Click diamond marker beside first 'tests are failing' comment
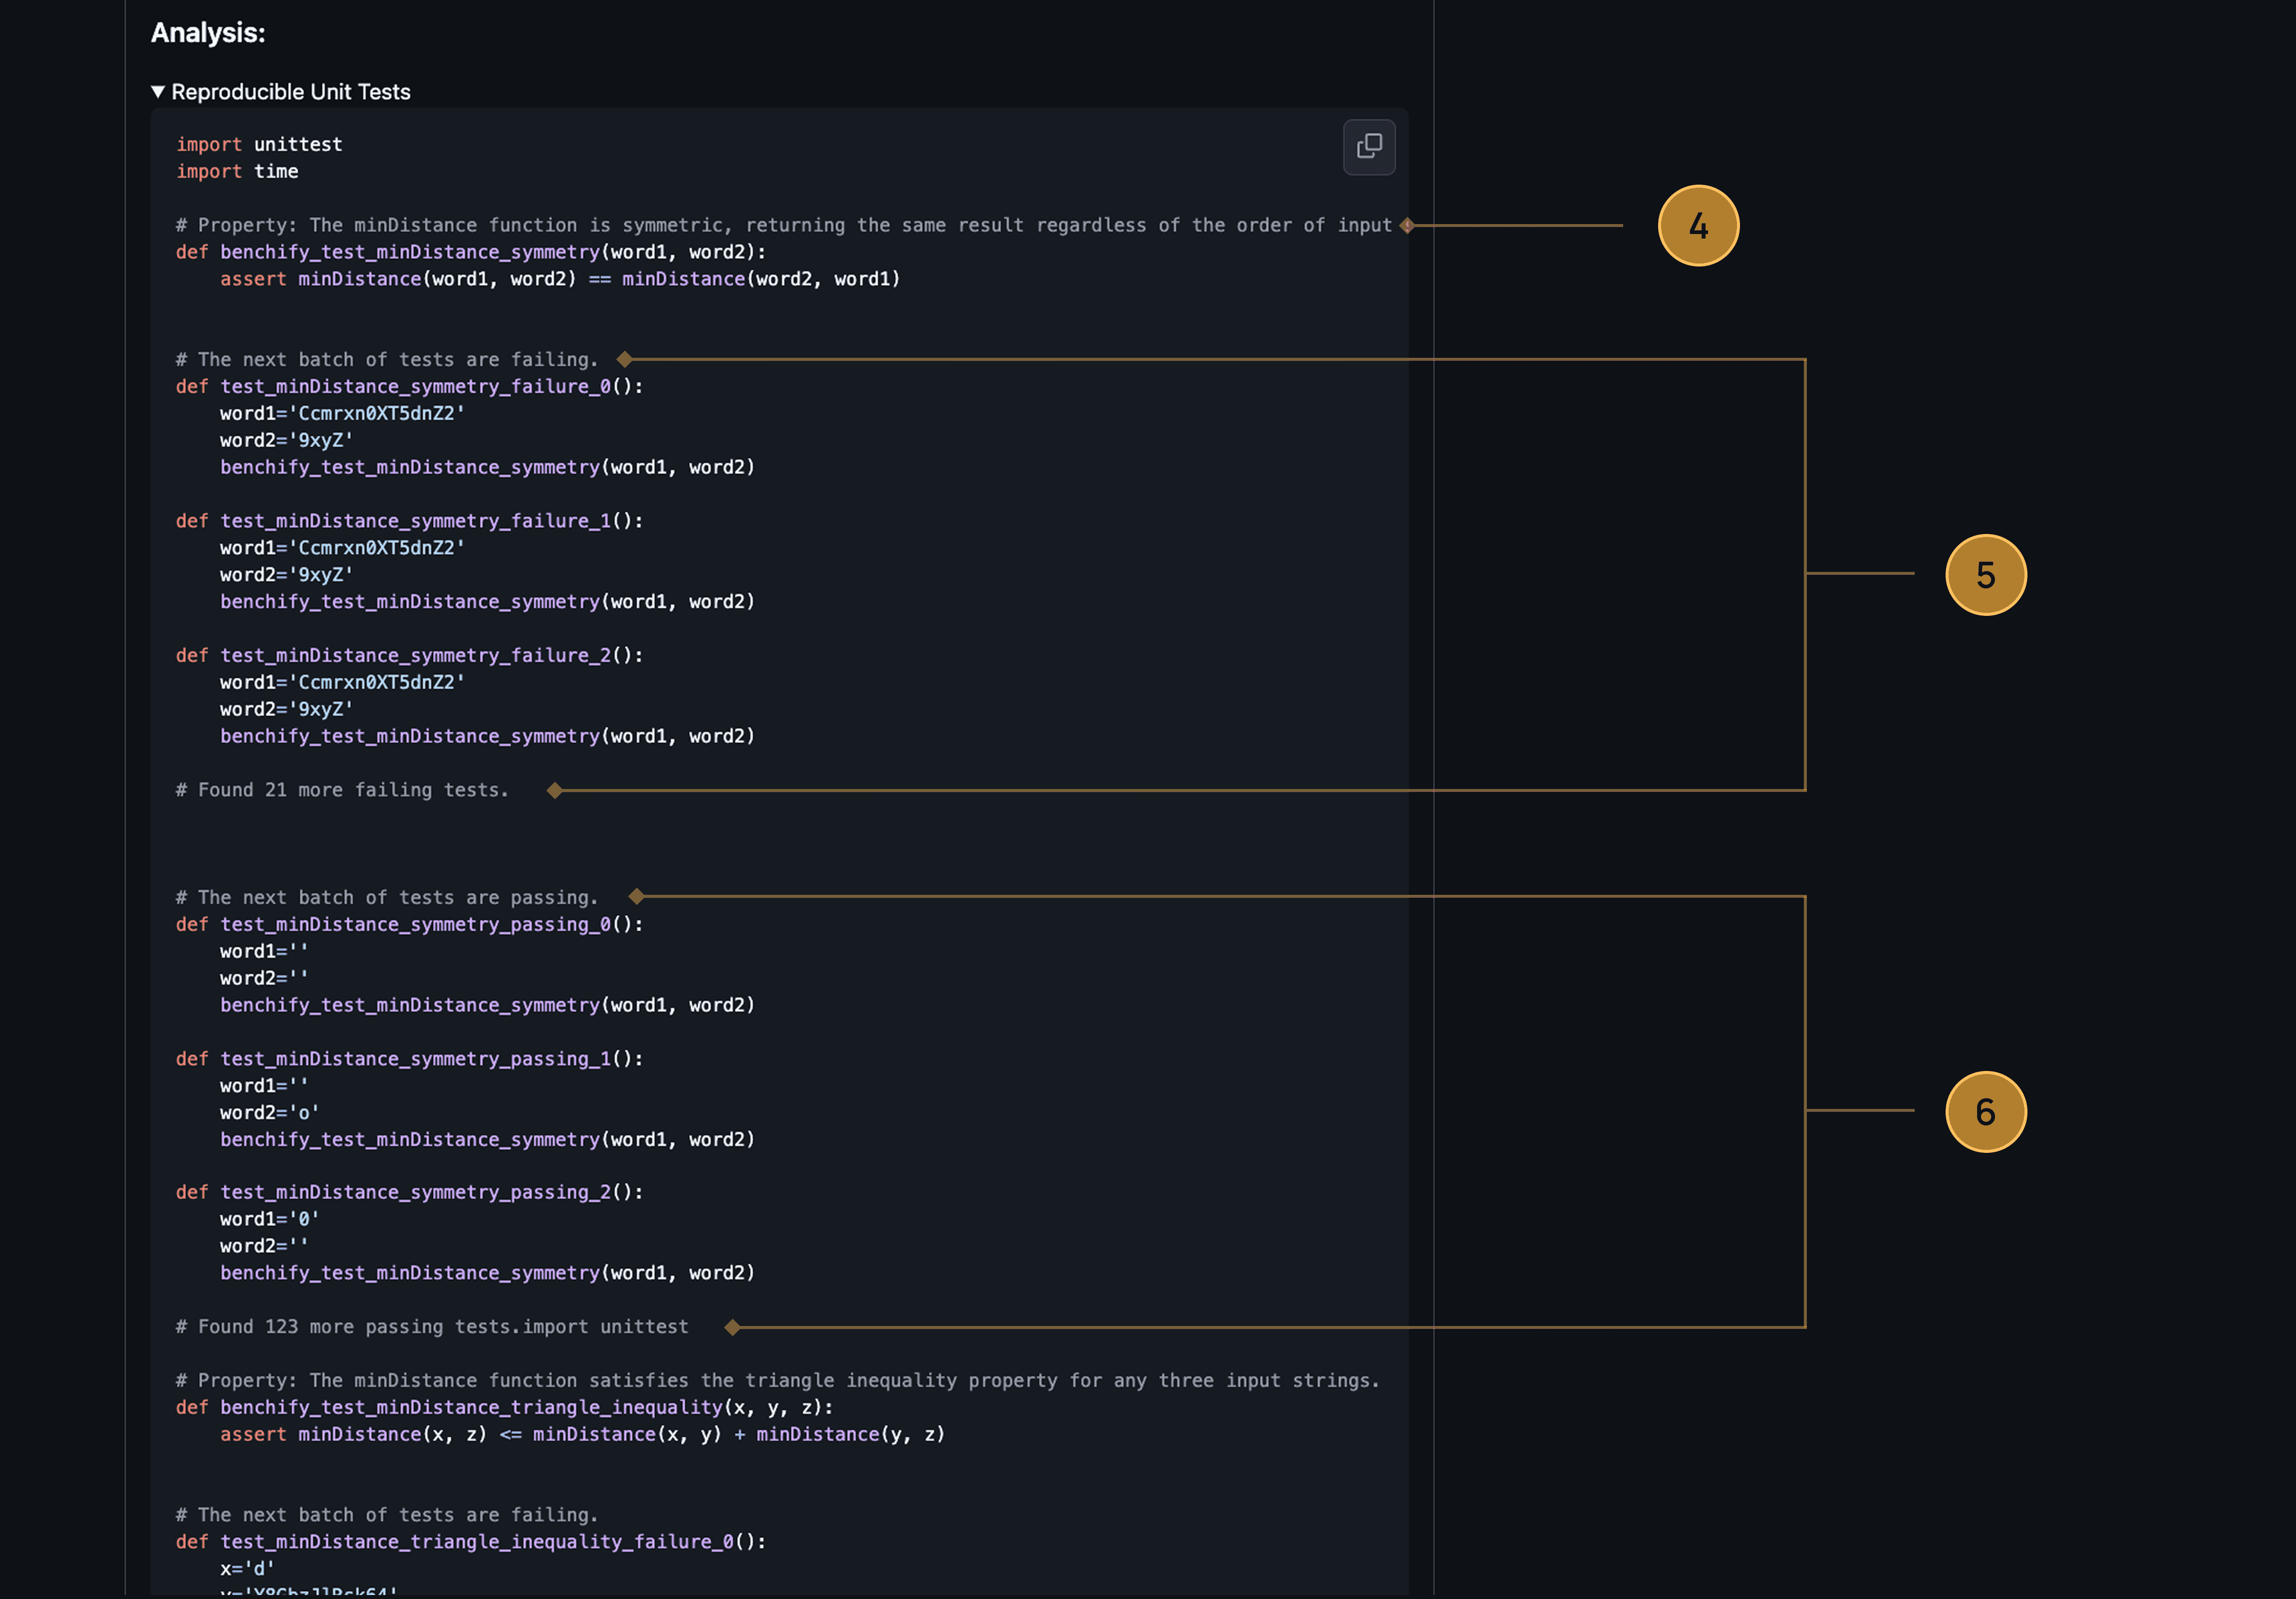Screen dimensions: 2296x1599 [x=624, y=359]
